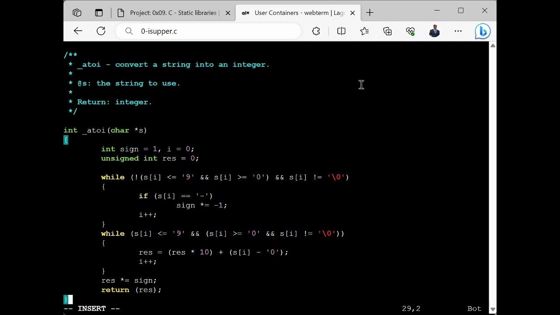This screenshot has height=315, width=560.
Task: Click the 'int sign = 1, i = 0;' line
Action: click(x=148, y=149)
